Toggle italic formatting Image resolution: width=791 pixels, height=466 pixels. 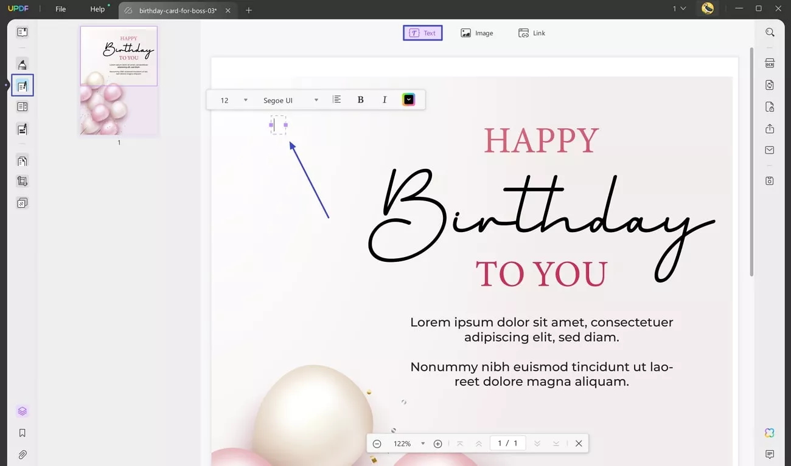(x=385, y=100)
